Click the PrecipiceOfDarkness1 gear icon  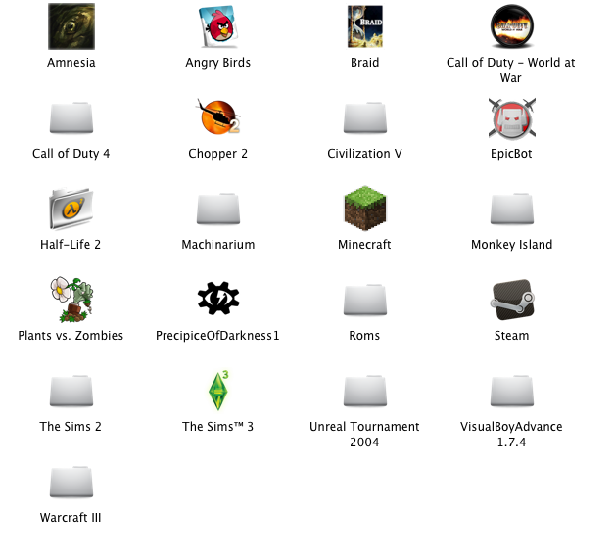point(217,300)
